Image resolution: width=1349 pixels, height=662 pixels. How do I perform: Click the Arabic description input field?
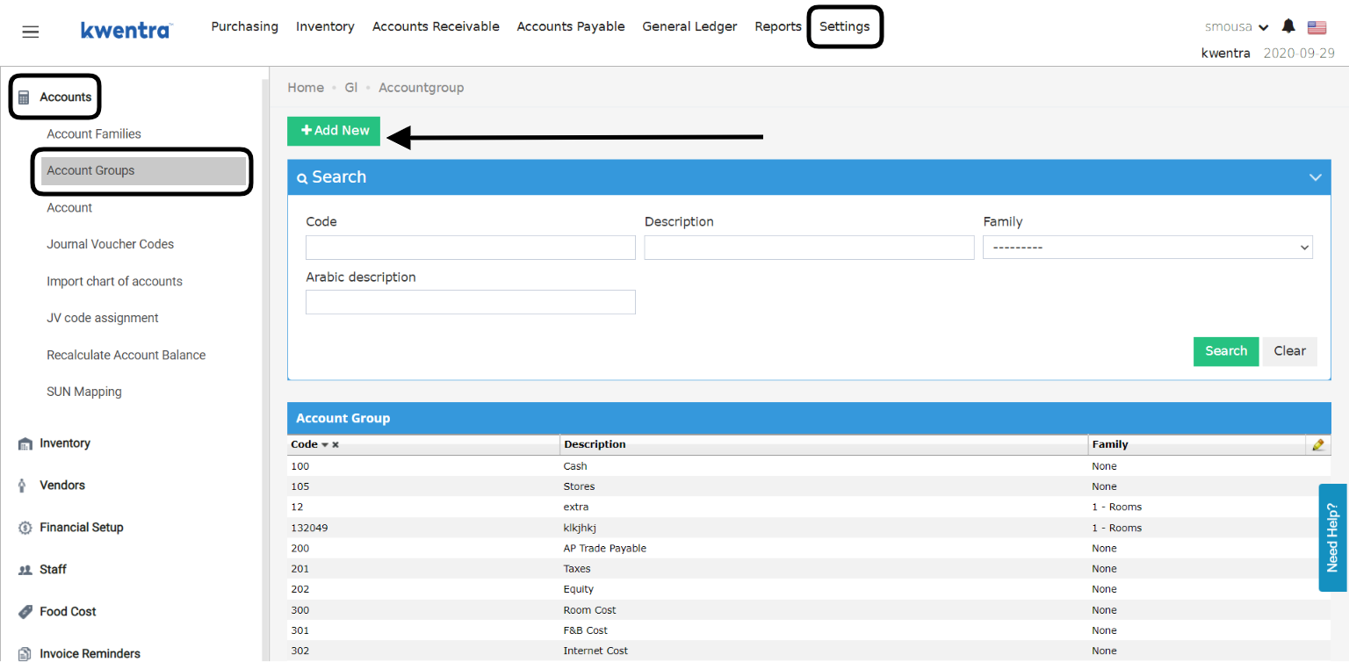coord(471,302)
